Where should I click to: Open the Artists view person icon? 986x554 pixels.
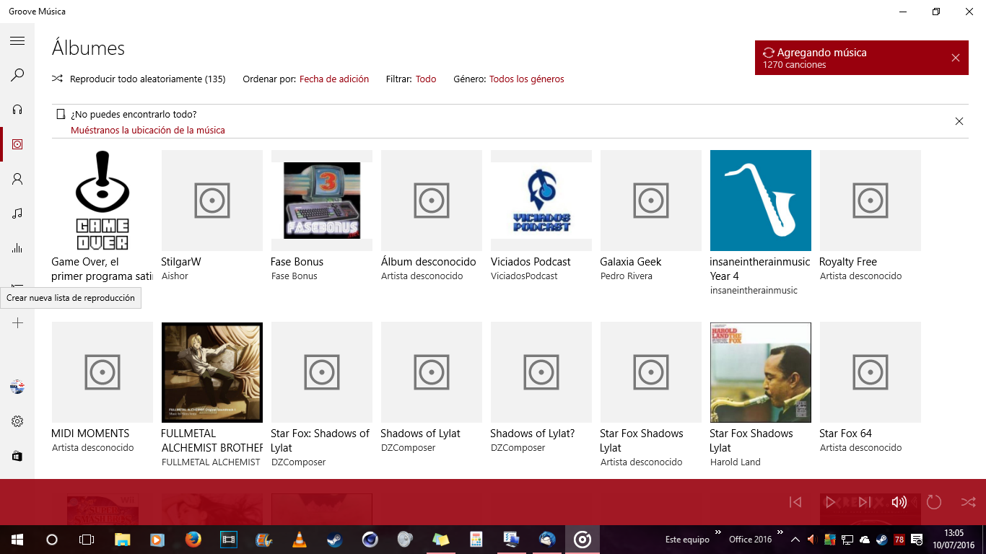coord(17,179)
